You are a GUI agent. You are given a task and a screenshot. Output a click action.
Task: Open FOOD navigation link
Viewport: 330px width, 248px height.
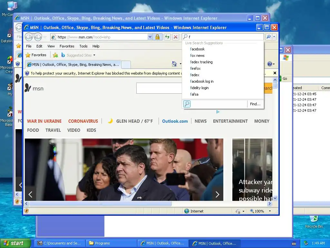click(33, 130)
